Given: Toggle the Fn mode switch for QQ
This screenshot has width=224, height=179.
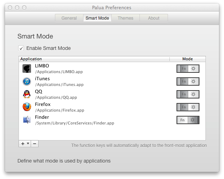Looking at the screenshot, I should (188, 94).
